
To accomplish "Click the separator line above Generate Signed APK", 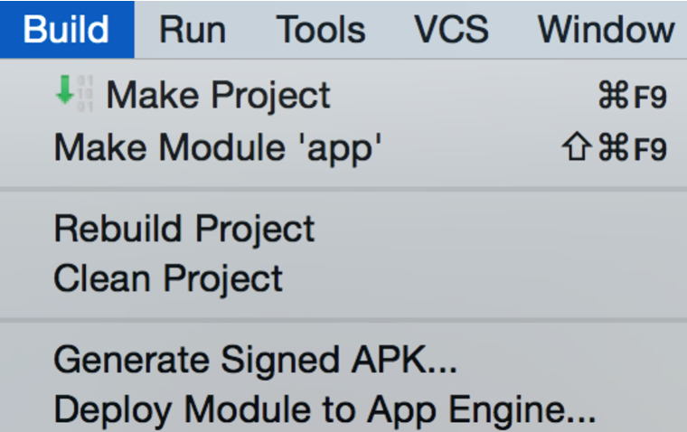I will pyautogui.click(x=343, y=321).
